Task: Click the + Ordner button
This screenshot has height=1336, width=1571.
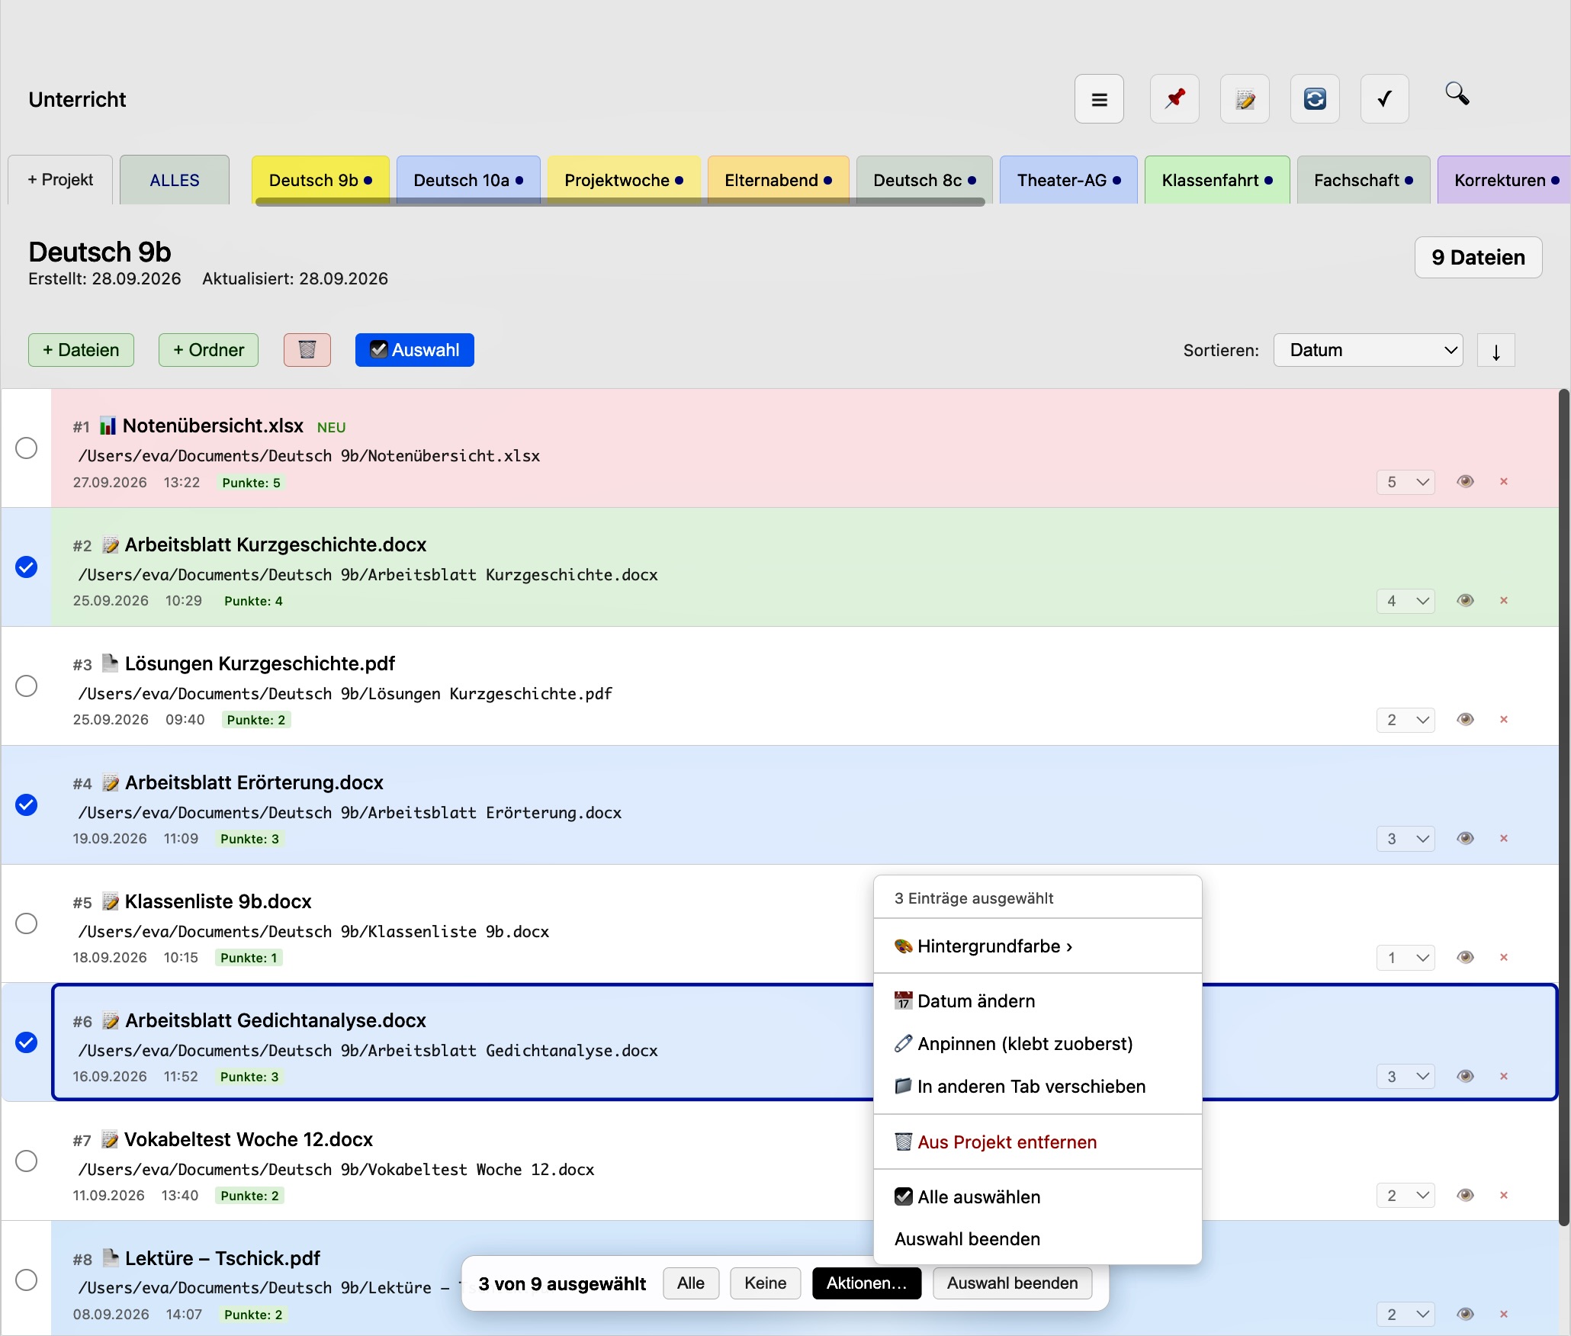Action: [x=208, y=350]
